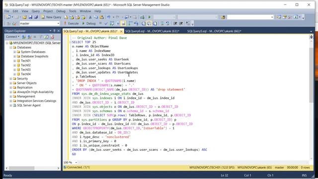Click the Cut scissors icon
This screenshot has width=318, height=179.
click(x=90, y=17)
